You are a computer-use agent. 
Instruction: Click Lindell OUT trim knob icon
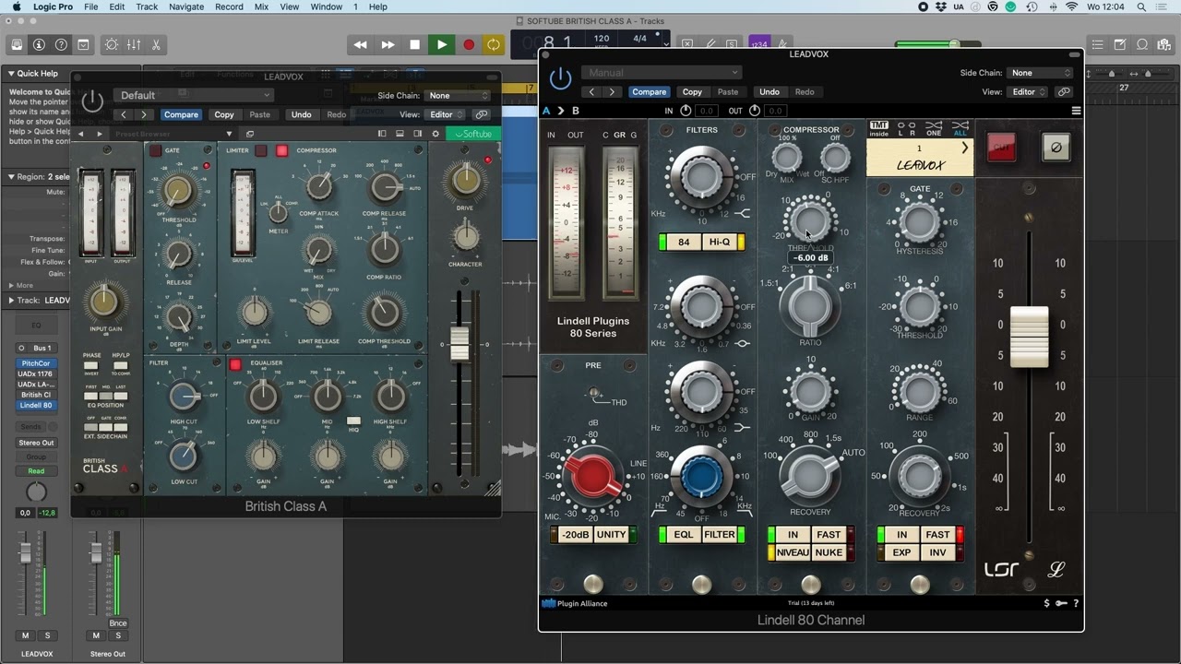pyautogui.click(x=755, y=111)
